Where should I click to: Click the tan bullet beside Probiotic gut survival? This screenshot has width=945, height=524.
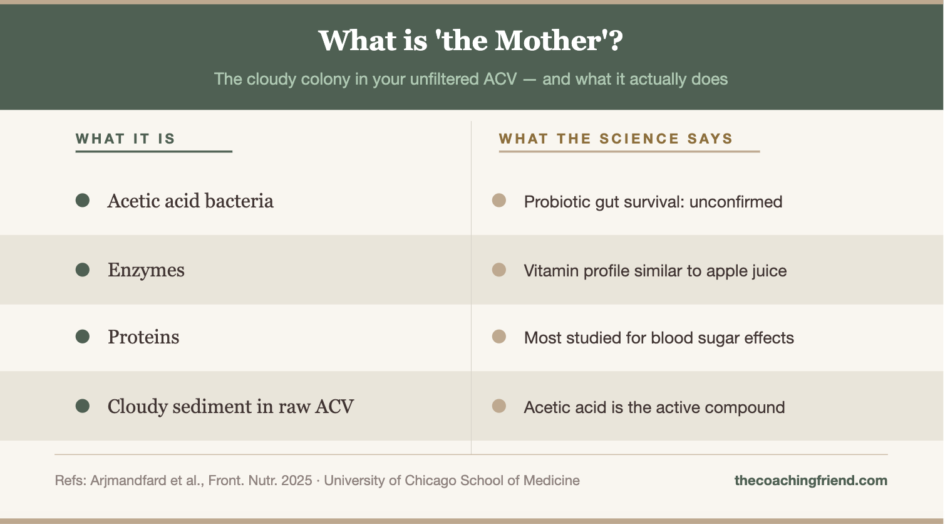tap(499, 201)
